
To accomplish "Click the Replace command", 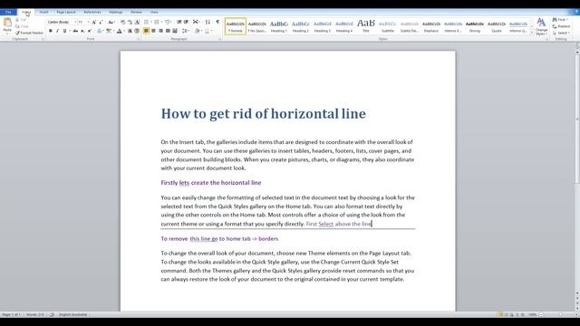I will (x=562, y=26).
